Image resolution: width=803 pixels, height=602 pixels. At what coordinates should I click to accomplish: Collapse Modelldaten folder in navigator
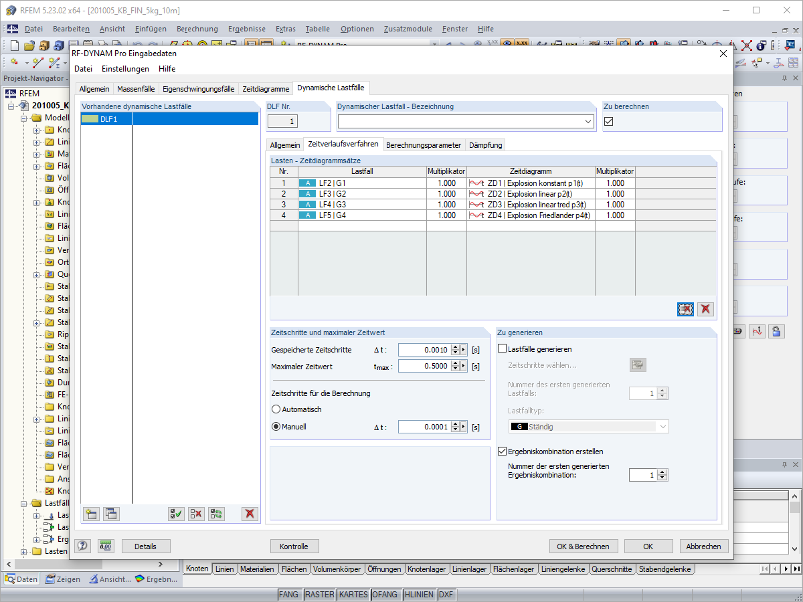(x=23, y=118)
